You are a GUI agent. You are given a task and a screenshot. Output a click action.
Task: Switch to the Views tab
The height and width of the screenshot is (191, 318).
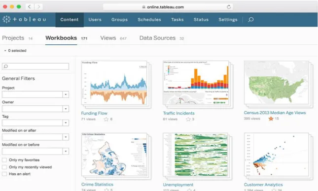pos(108,38)
